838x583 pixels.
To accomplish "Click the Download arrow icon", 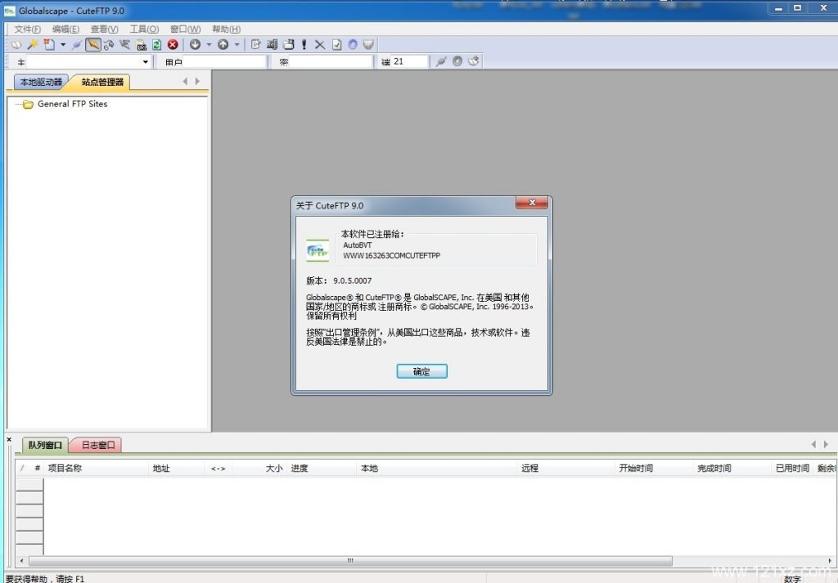I will (195, 45).
